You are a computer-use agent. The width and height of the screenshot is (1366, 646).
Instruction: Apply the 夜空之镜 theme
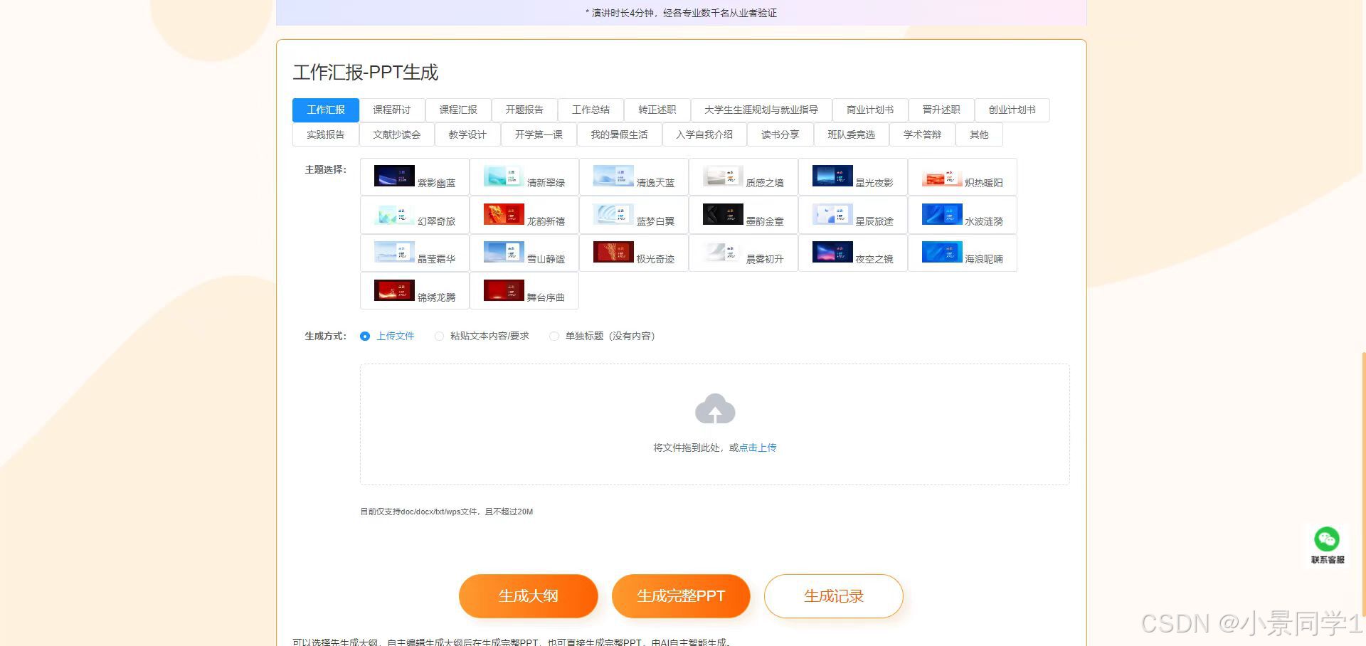pos(853,253)
